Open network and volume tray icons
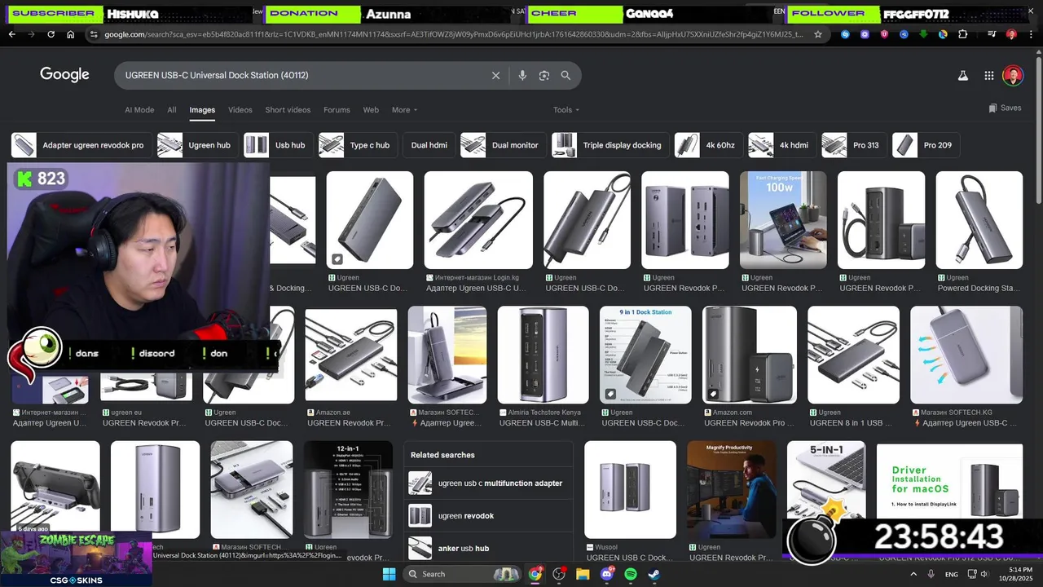 click(x=979, y=574)
